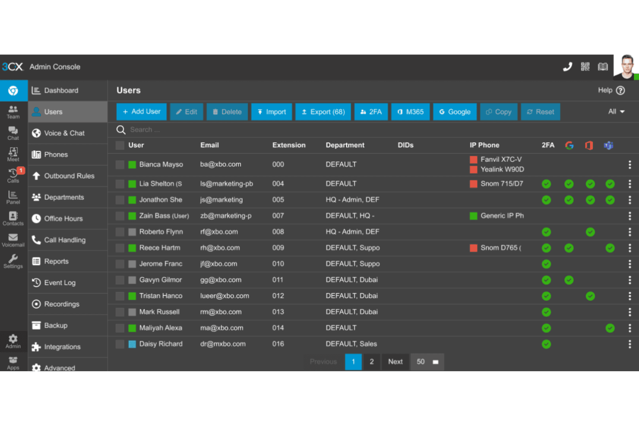639x426 pixels.
Task: Open more options for Bianca Mayso row
Action: 630,164
